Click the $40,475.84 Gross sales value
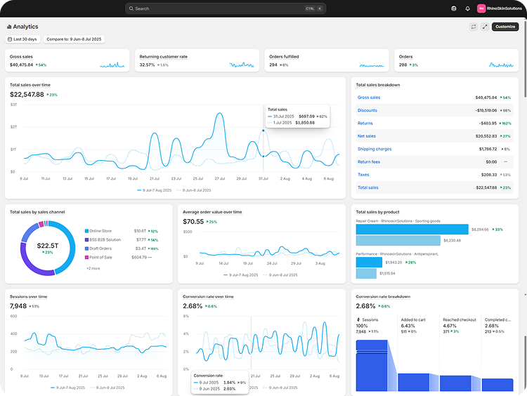This screenshot has width=527, height=396. pos(21,65)
